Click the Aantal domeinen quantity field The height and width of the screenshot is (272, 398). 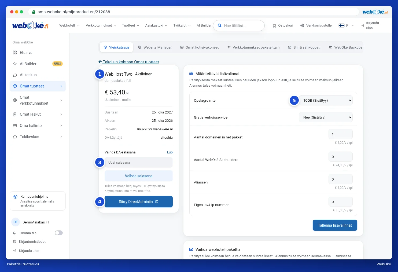341,134
